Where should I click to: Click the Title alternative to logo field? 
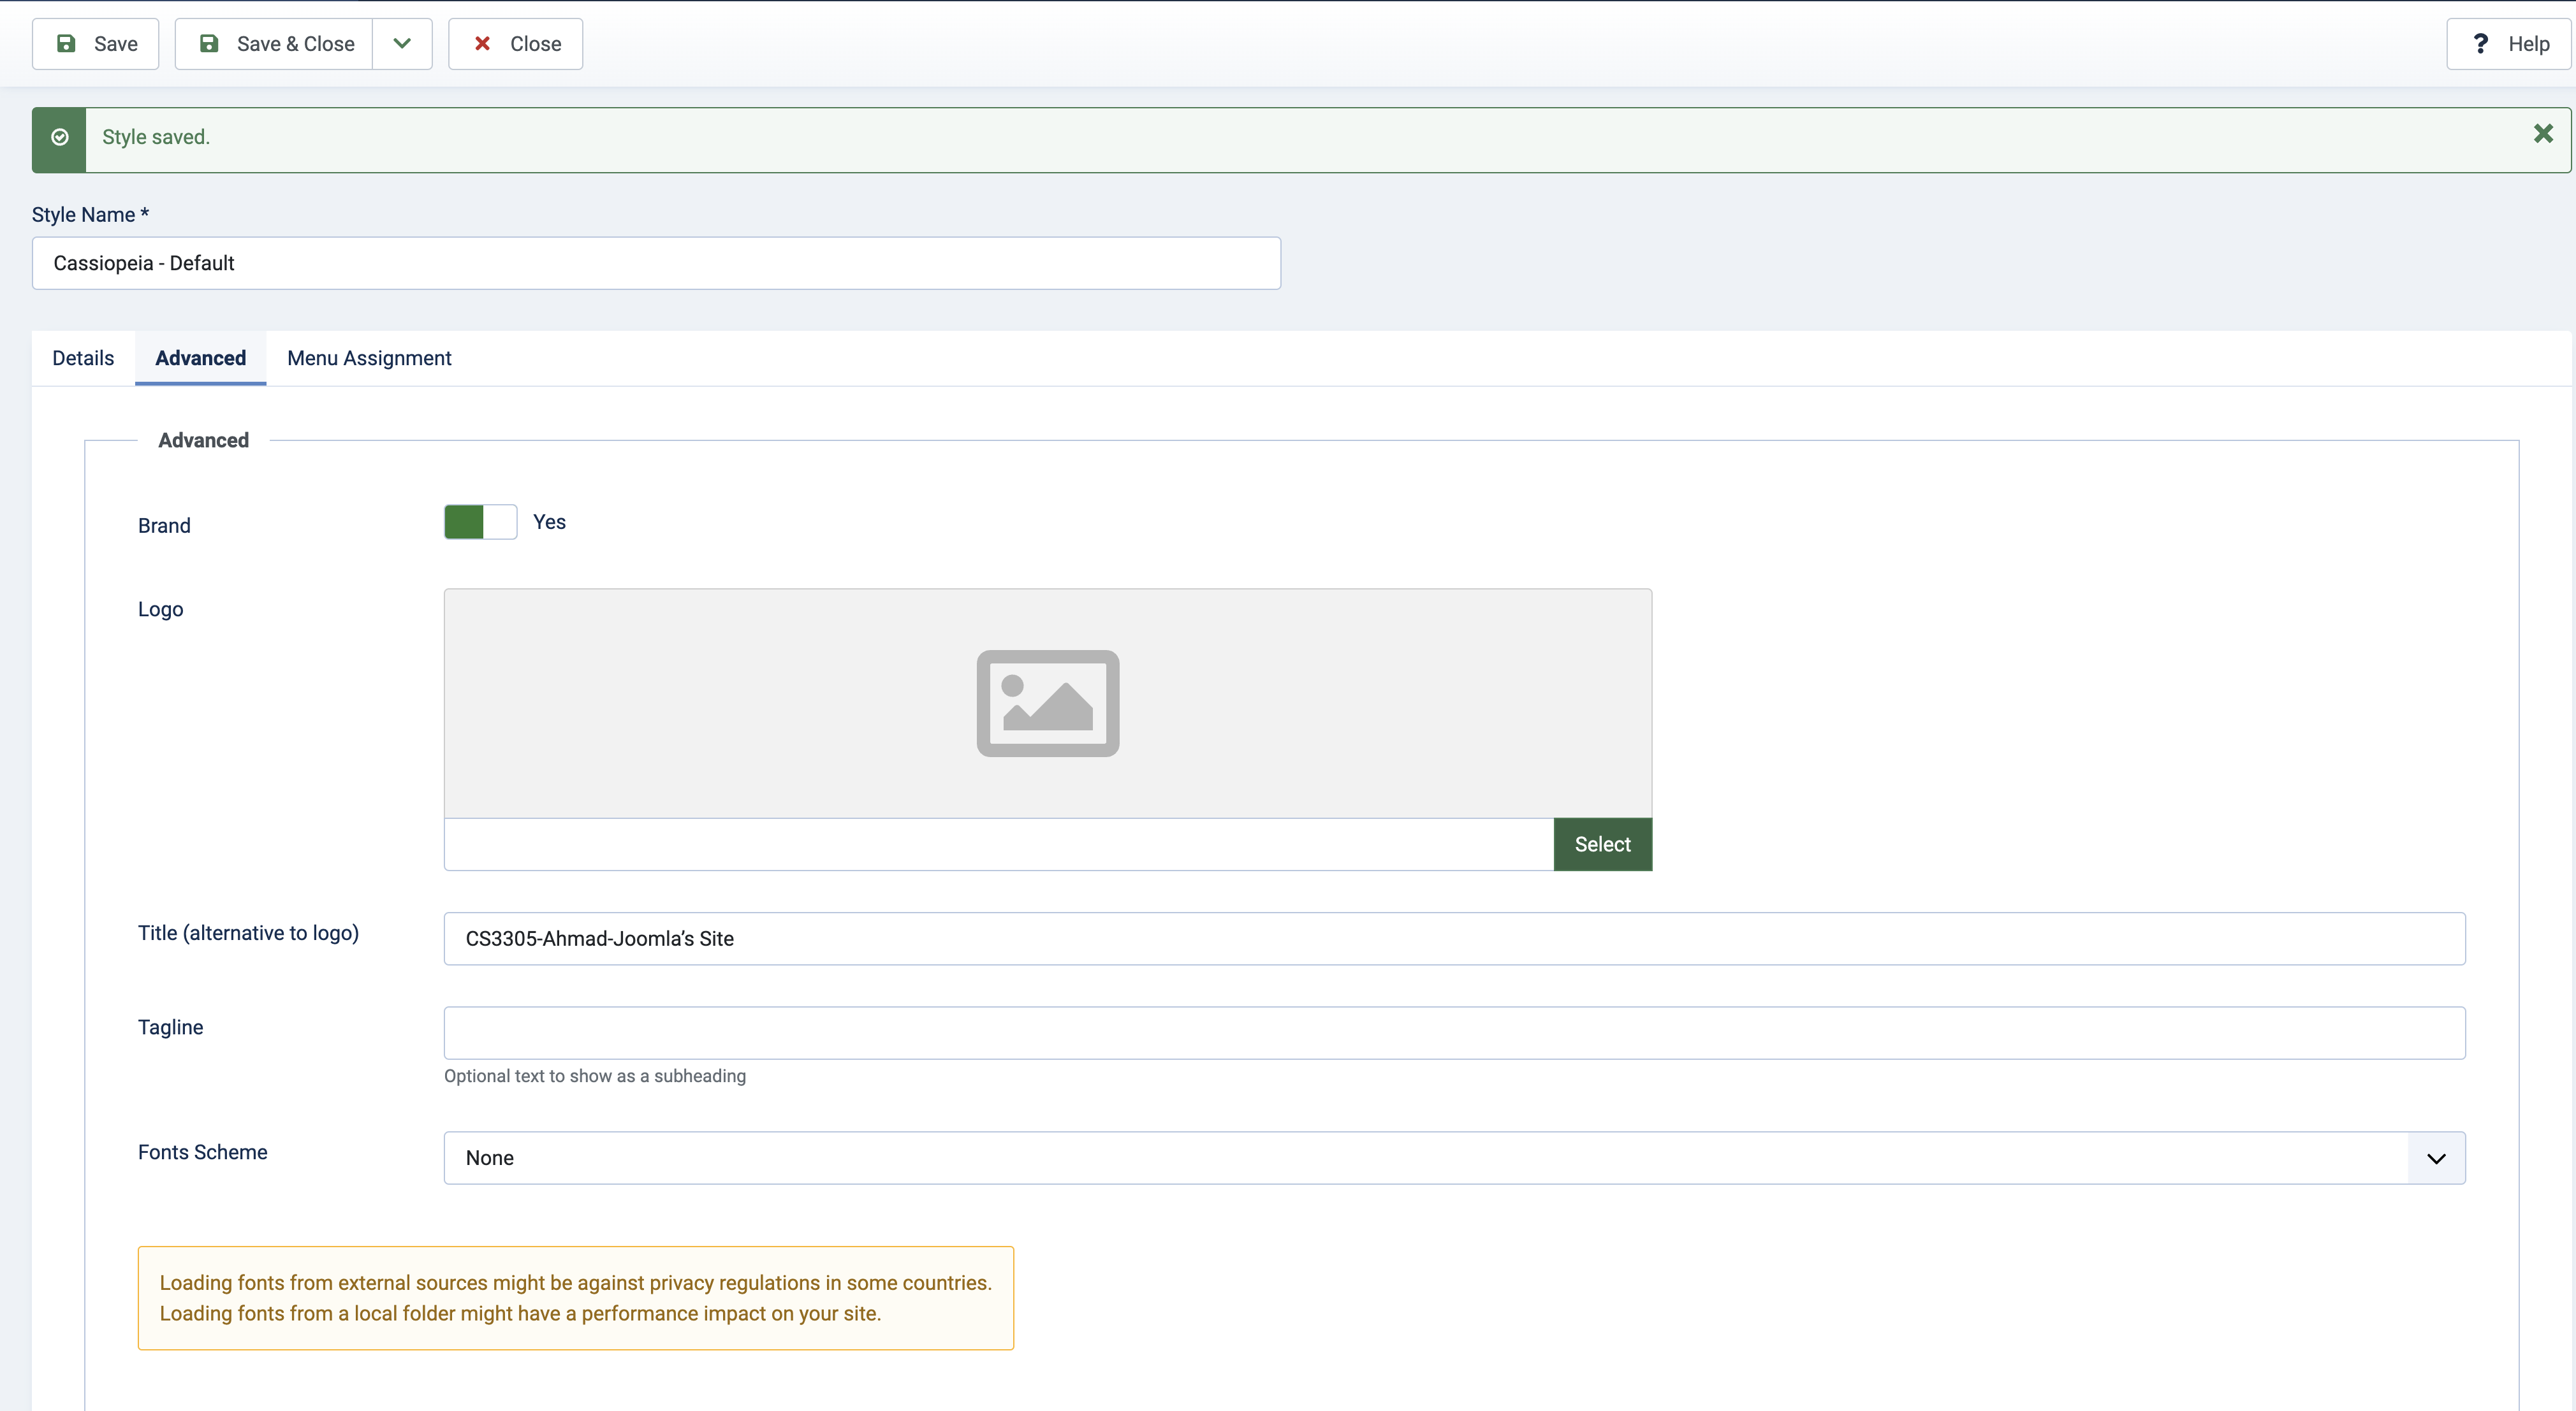[x=1455, y=938]
